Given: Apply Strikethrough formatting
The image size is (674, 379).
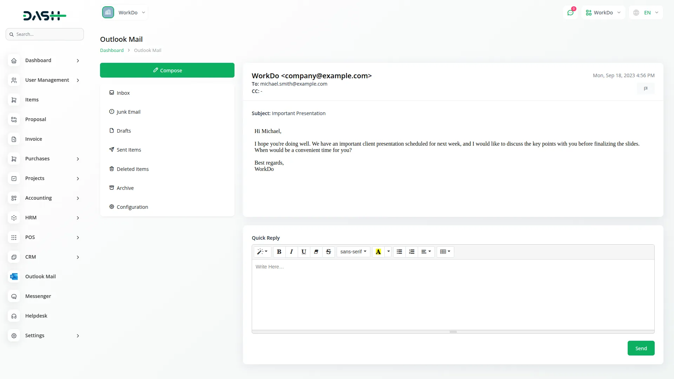Looking at the screenshot, I should coord(328,252).
